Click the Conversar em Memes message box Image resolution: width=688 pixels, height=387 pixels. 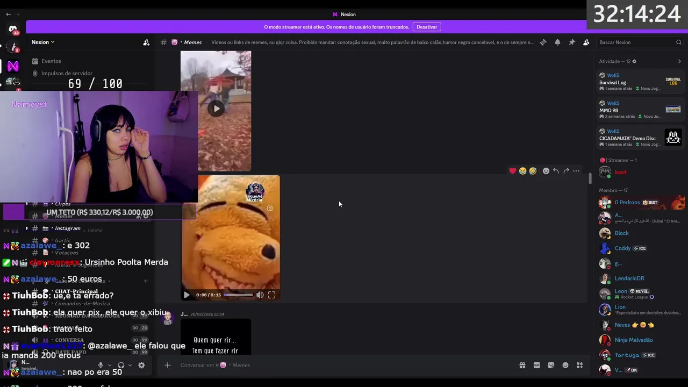(x=344, y=365)
